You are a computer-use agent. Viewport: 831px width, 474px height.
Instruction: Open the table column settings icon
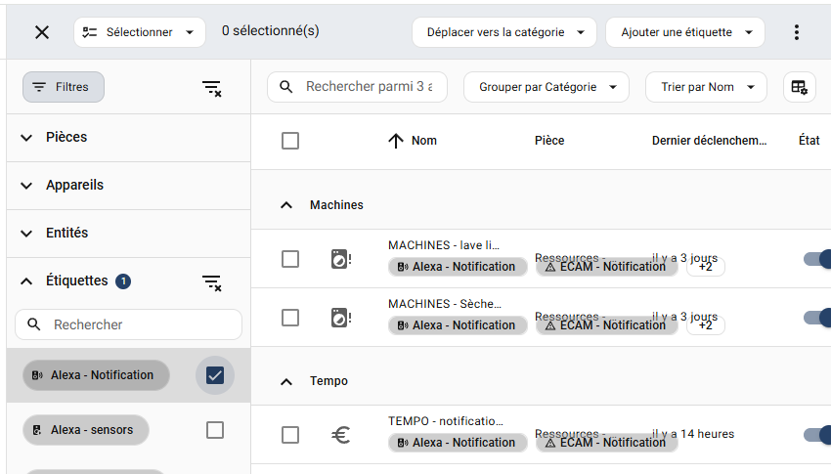coord(799,87)
